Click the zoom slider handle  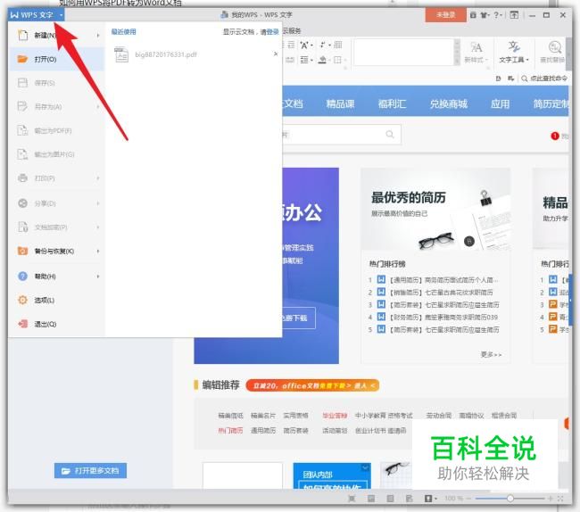510,499
